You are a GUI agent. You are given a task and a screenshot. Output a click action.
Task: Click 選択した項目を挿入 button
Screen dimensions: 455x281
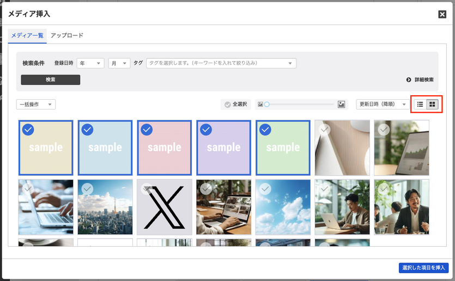pos(423,267)
